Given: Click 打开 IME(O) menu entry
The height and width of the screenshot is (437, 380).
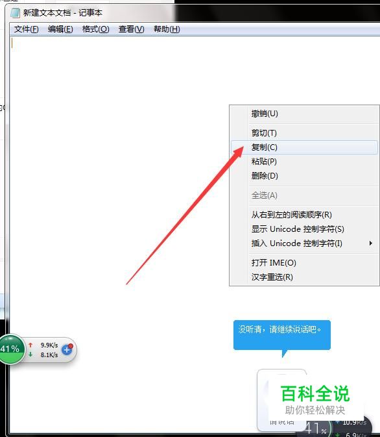Looking at the screenshot, I should click(x=304, y=263).
